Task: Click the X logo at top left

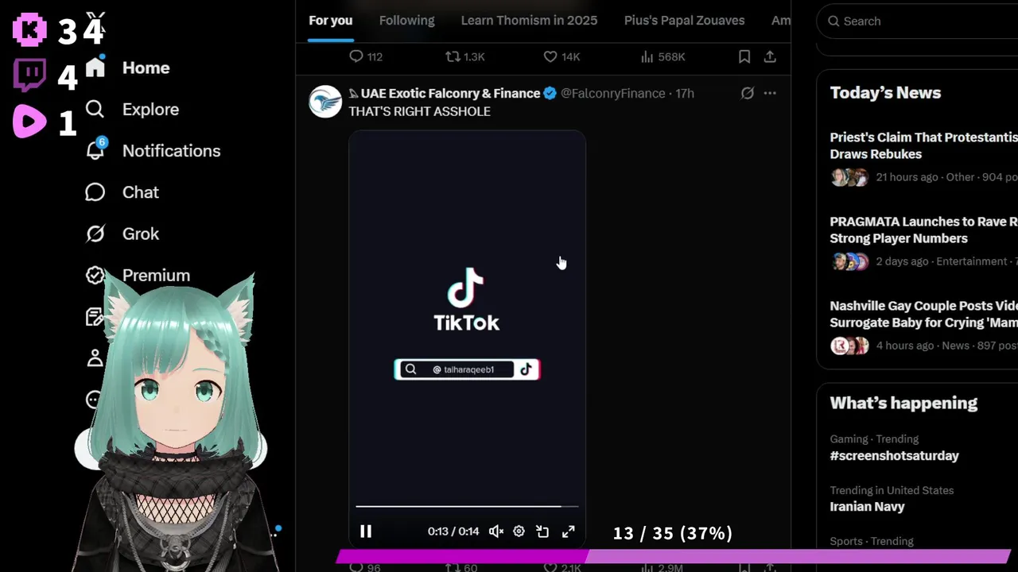Action: pyautogui.click(x=95, y=21)
